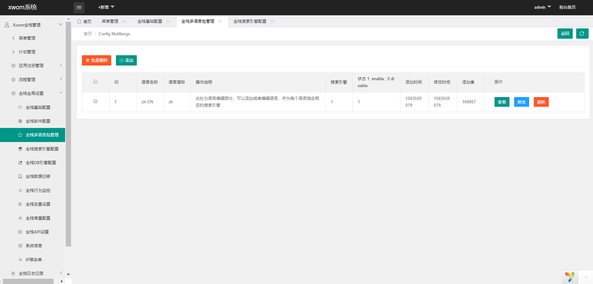This screenshot has width=593, height=284.
Task: Click the sidebar scroll-down arrow
Action: 68,275
